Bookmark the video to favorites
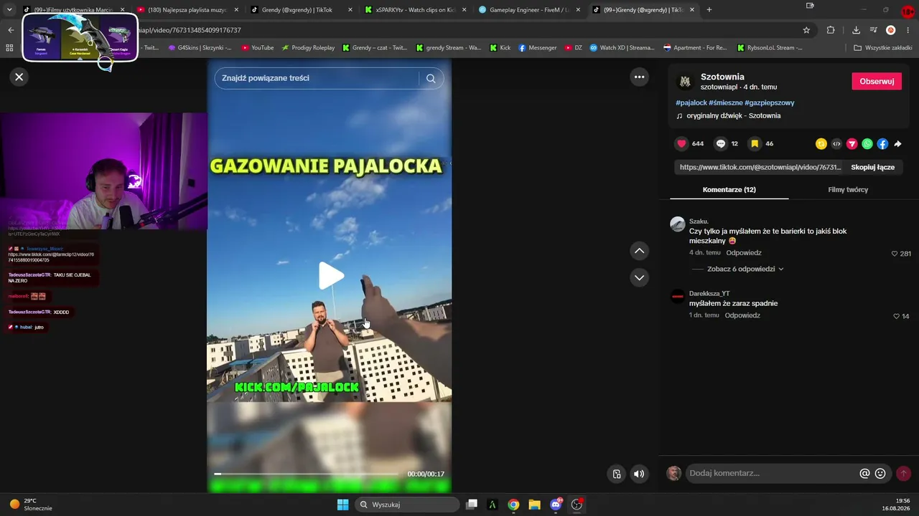 pyautogui.click(x=755, y=143)
